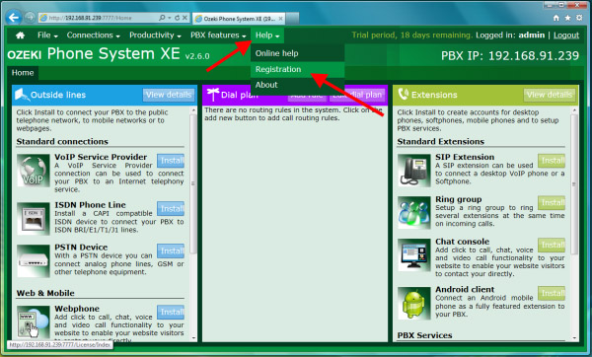The width and height of the screenshot is (592, 357).
Task: Open browser tools gear
Action: click(579, 18)
